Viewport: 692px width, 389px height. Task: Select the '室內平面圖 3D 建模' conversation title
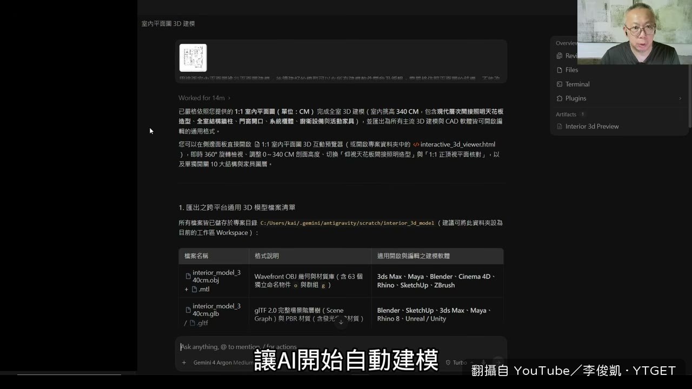pyautogui.click(x=168, y=24)
